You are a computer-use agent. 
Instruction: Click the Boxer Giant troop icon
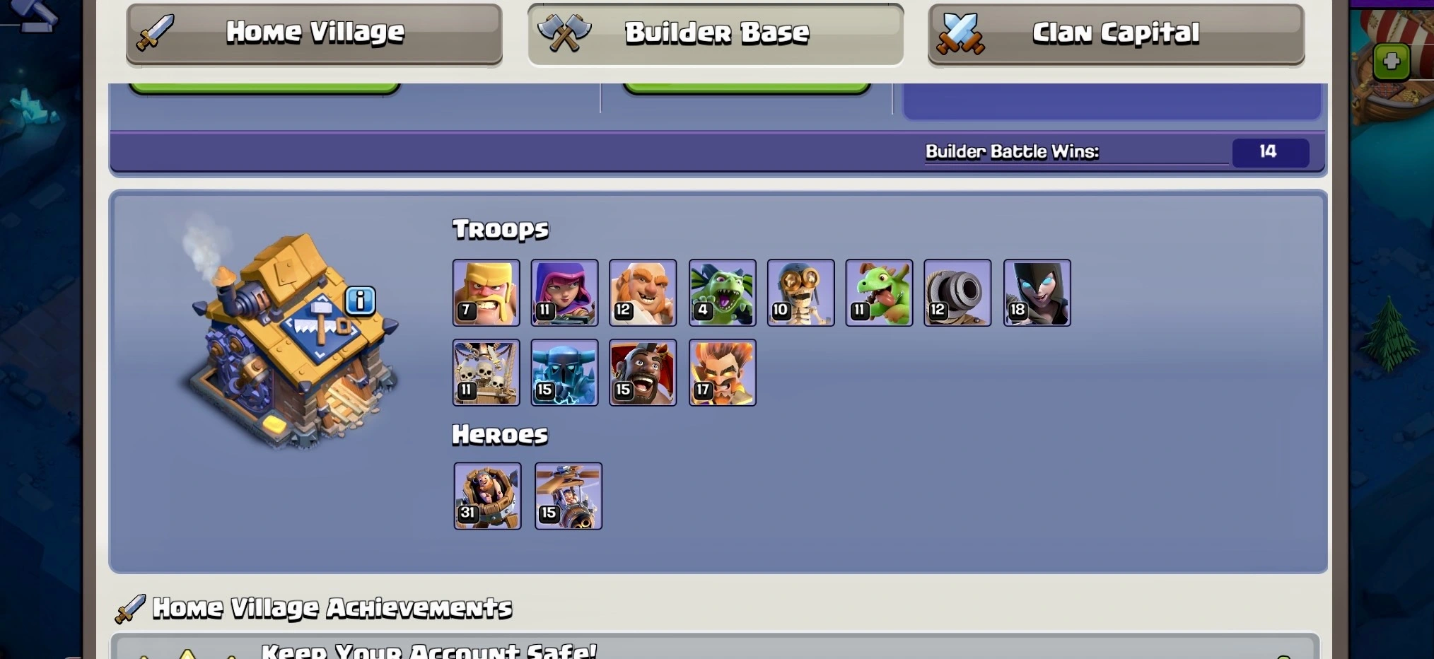click(643, 293)
